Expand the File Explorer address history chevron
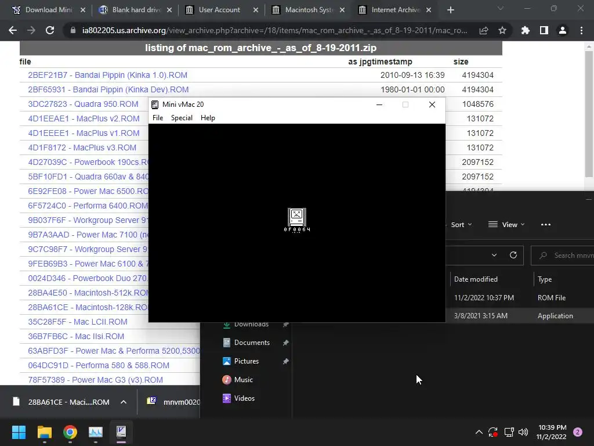The width and height of the screenshot is (594, 446). click(x=494, y=256)
